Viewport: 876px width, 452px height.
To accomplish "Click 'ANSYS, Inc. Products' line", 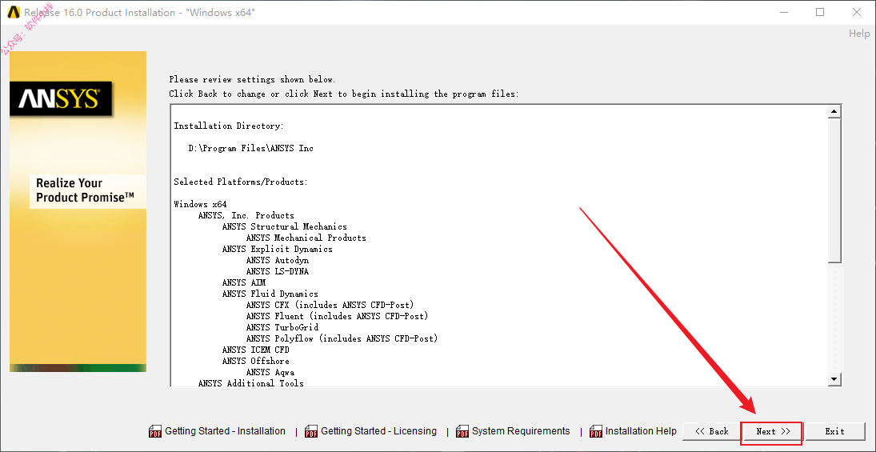I will click(x=246, y=216).
